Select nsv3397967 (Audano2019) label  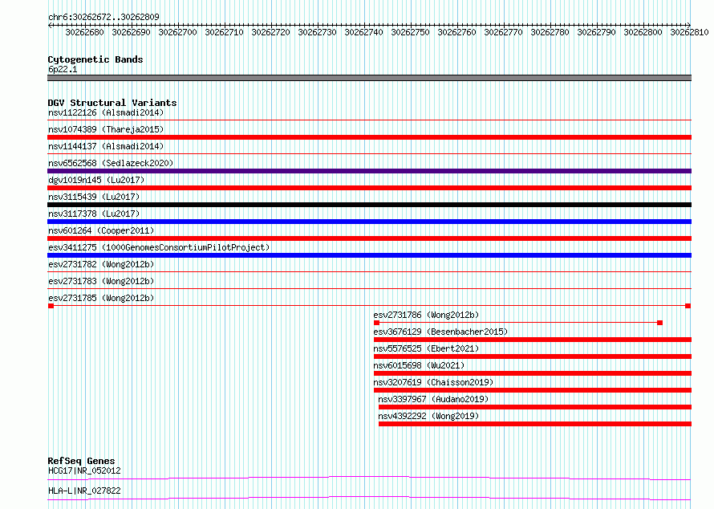tap(433, 399)
